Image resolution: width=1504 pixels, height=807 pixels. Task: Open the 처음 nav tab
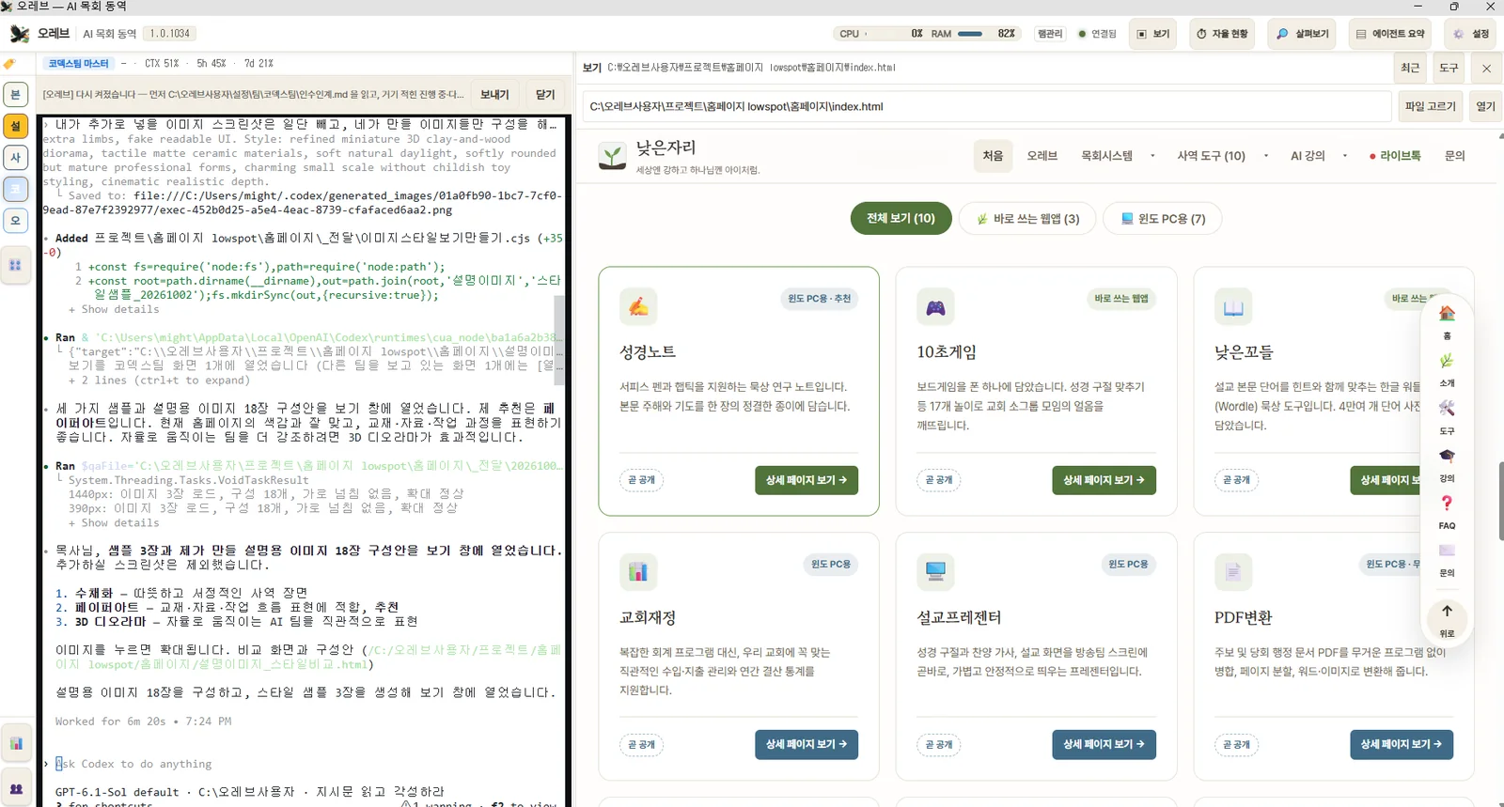coord(993,156)
